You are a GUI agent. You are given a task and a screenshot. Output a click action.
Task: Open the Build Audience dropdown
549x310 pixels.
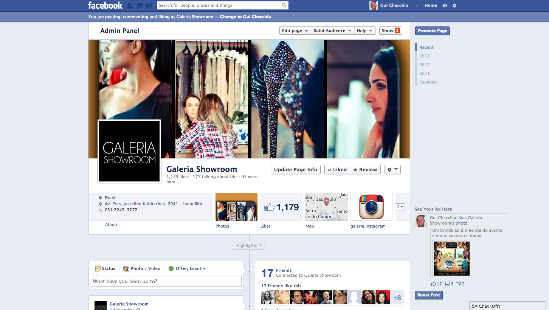[x=332, y=31]
